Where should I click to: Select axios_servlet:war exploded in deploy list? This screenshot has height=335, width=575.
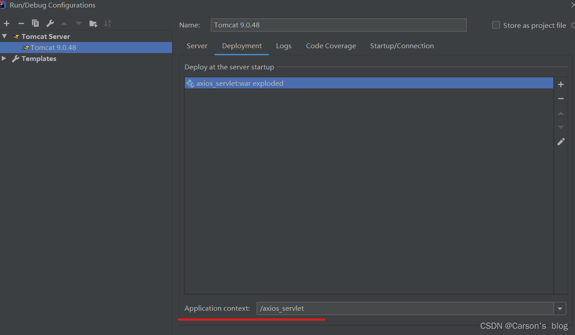[369, 83]
